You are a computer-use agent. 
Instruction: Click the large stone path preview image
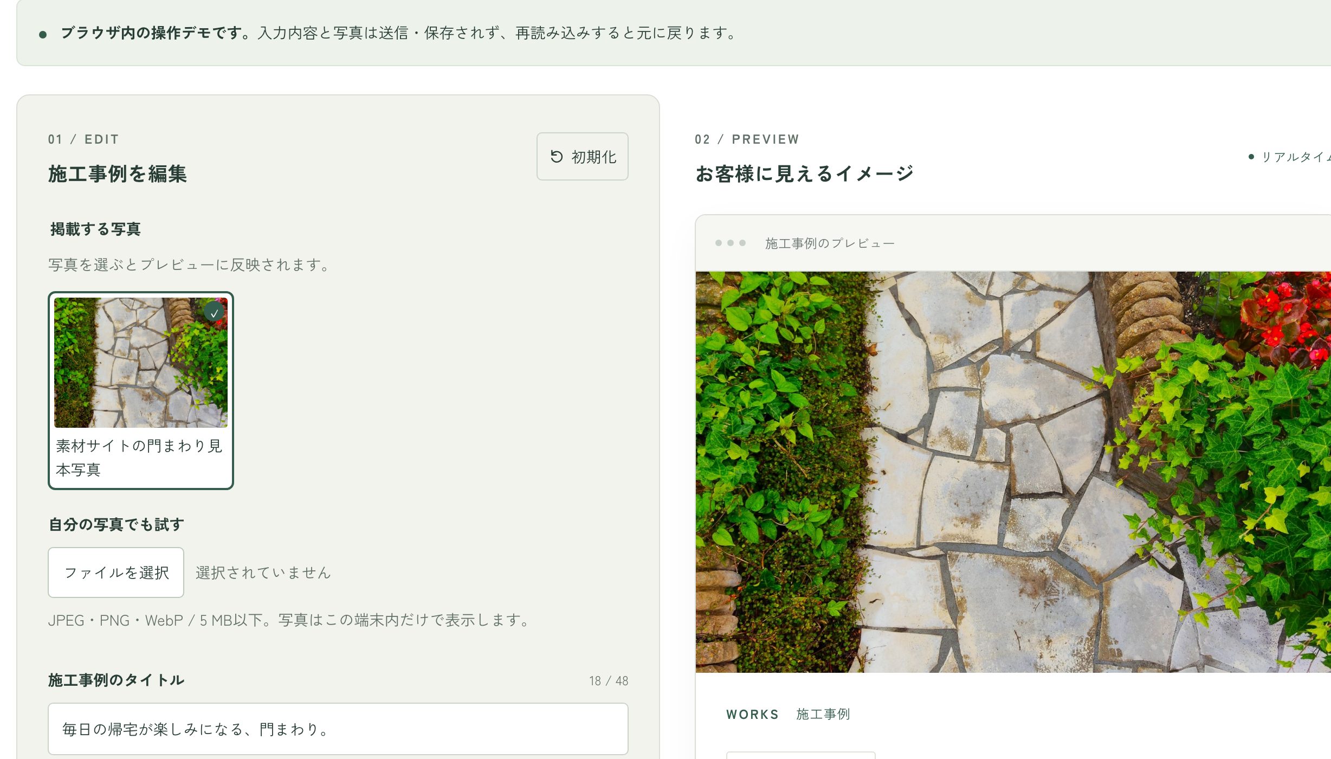pyautogui.click(x=1013, y=472)
